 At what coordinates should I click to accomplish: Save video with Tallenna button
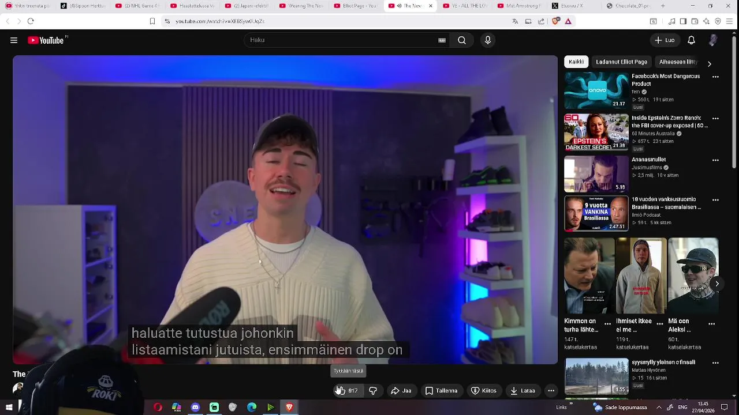[441, 391]
